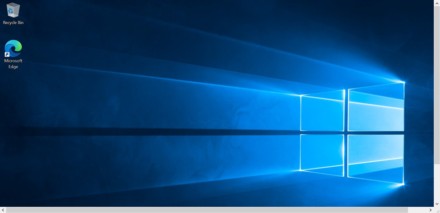The width and height of the screenshot is (440, 213).
Task: Click the horizontal scrollbar right arrow
Action: 431,210
